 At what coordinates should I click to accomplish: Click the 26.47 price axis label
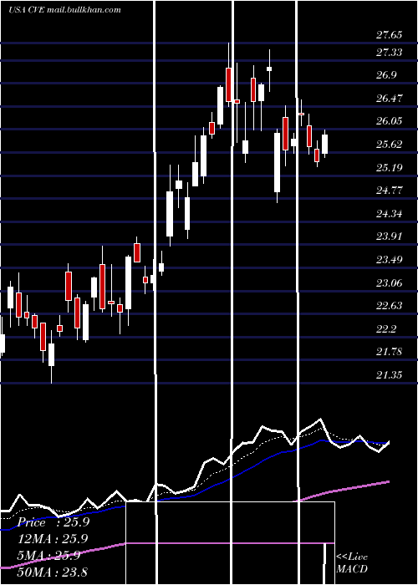tap(389, 99)
